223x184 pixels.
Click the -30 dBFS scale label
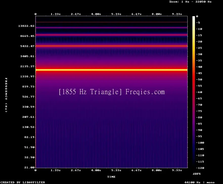click(x=199, y=54)
